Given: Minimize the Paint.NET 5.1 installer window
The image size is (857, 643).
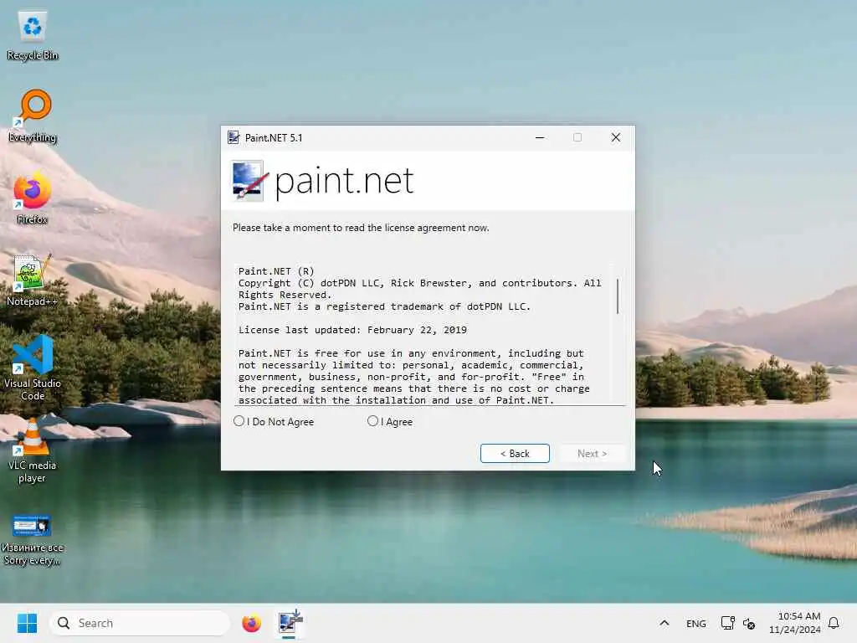Looking at the screenshot, I should [540, 138].
